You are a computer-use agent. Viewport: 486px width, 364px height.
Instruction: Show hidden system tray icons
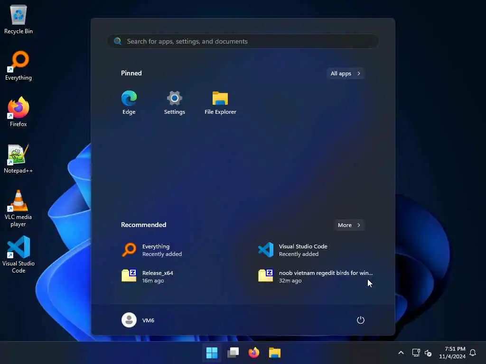coord(401,353)
